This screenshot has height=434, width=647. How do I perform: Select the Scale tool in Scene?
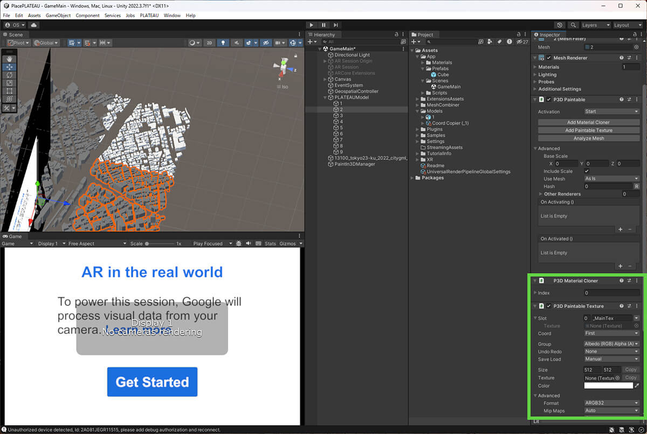[x=9, y=83]
